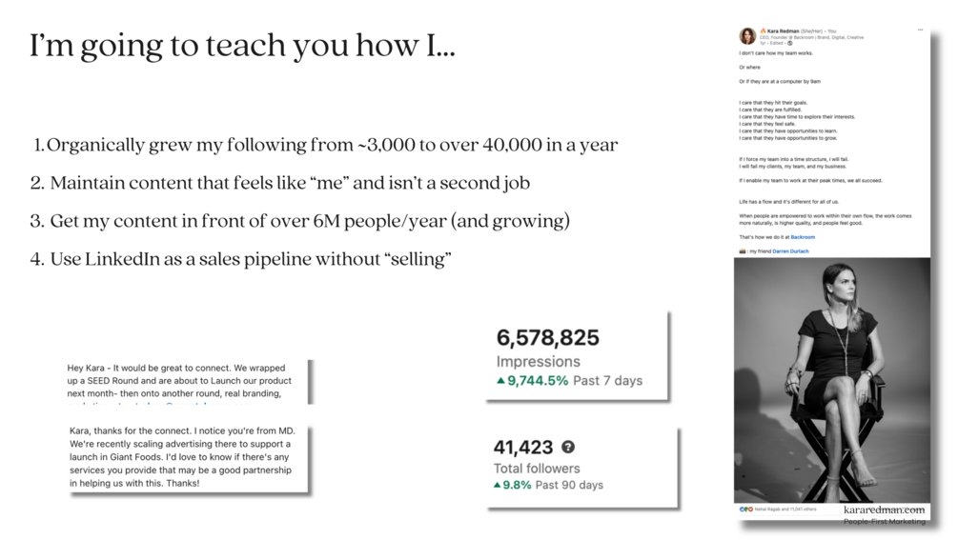The image size is (958, 540).
Task: Click the 'I'm going to teach you how I...' heading
Action: click(x=242, y=46)
